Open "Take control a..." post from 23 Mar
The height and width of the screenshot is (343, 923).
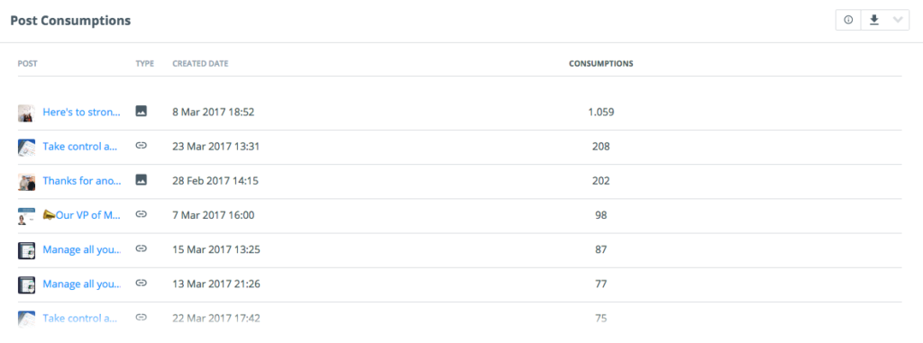coord(80,147)
